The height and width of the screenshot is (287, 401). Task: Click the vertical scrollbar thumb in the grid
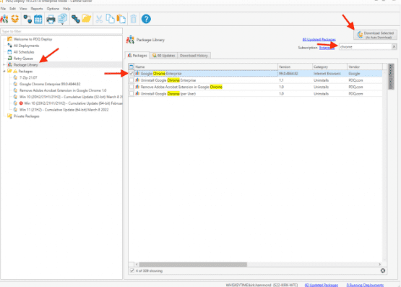point(391,77)
